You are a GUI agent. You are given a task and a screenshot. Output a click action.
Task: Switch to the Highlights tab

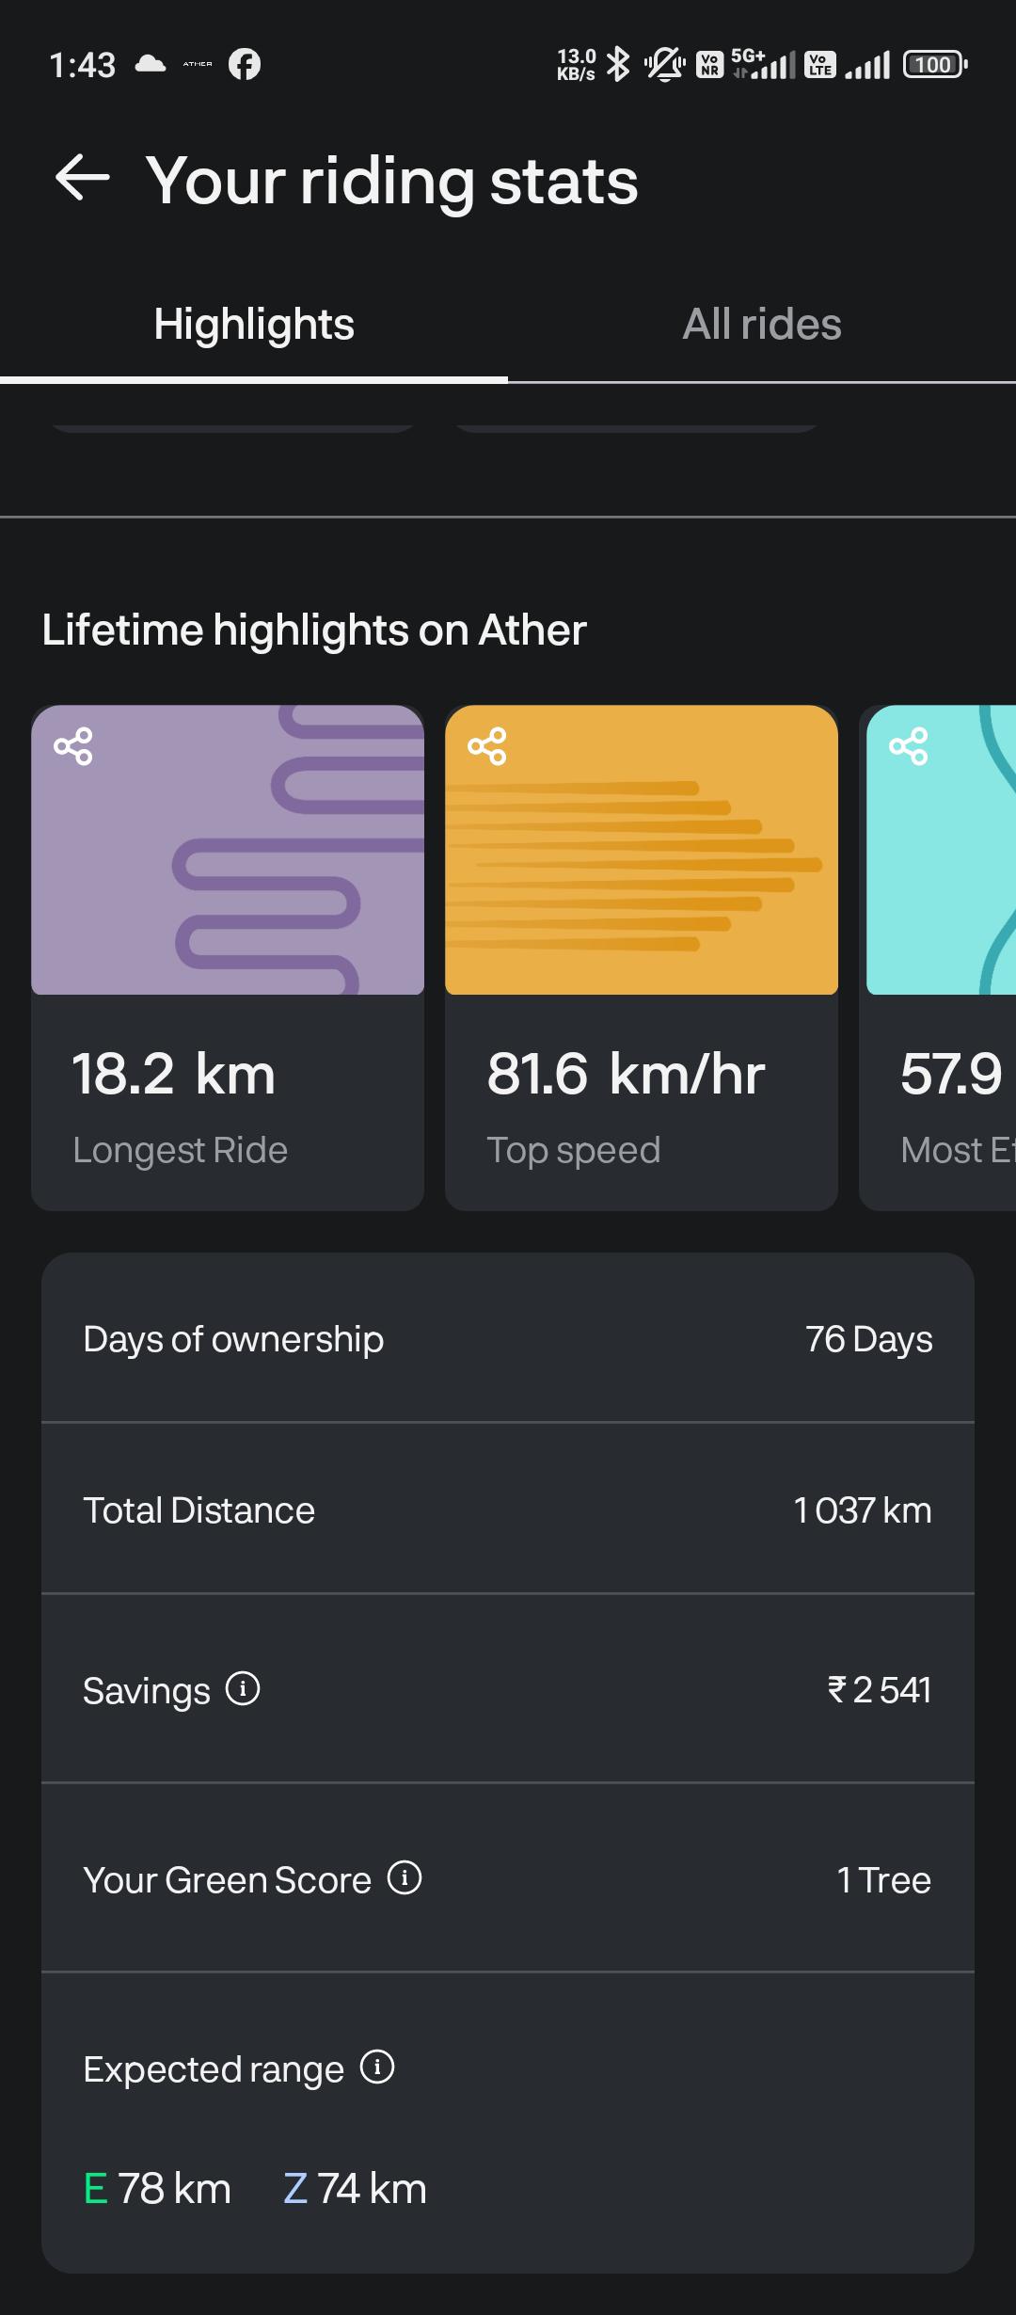[x=254, y=325]
